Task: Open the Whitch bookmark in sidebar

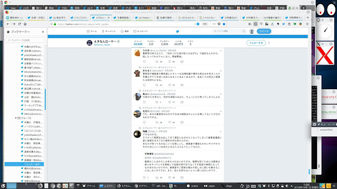Action: pyautogui.click(x=32, y=72)
